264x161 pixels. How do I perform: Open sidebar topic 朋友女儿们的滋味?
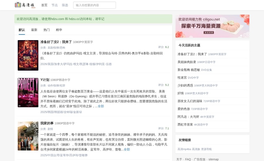pyautogui.click(x=190, y=101)
